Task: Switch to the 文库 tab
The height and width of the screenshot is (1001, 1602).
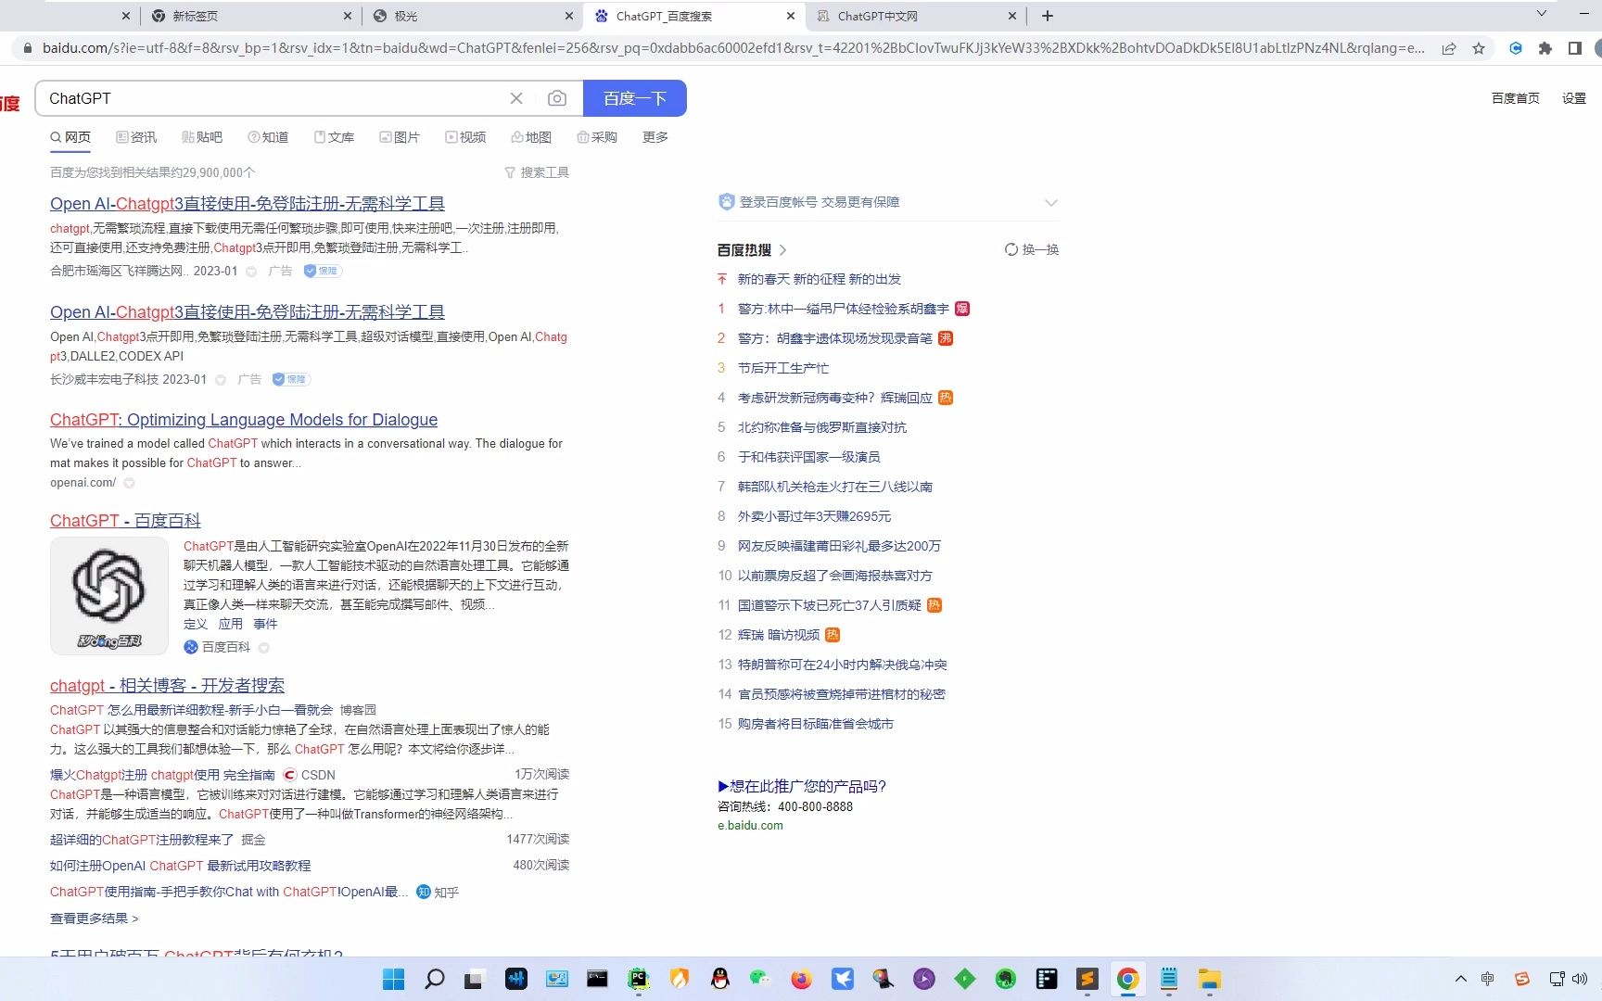Action: point(334,137)
